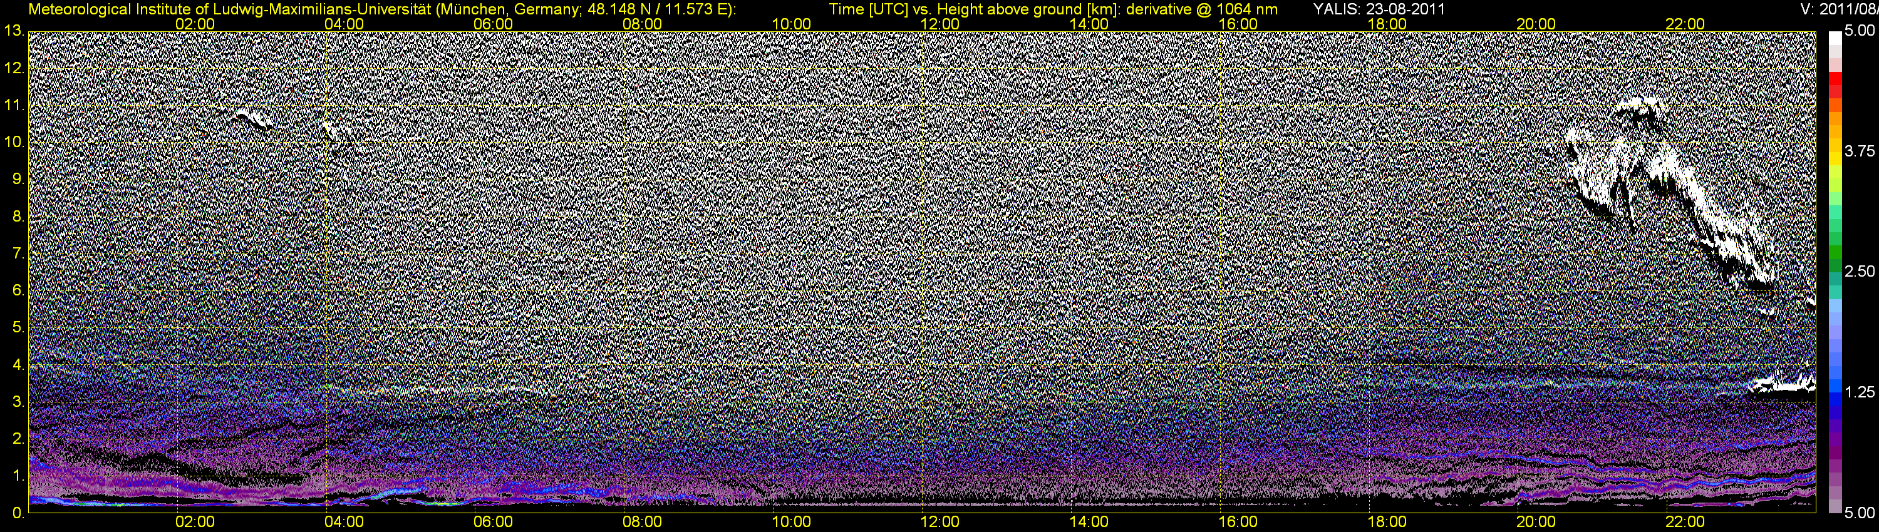Image resolution: width=1879 pixels, height=532 pixels.
Task: Click the '5.00' value below the color scale
Action: point(1860,513)
